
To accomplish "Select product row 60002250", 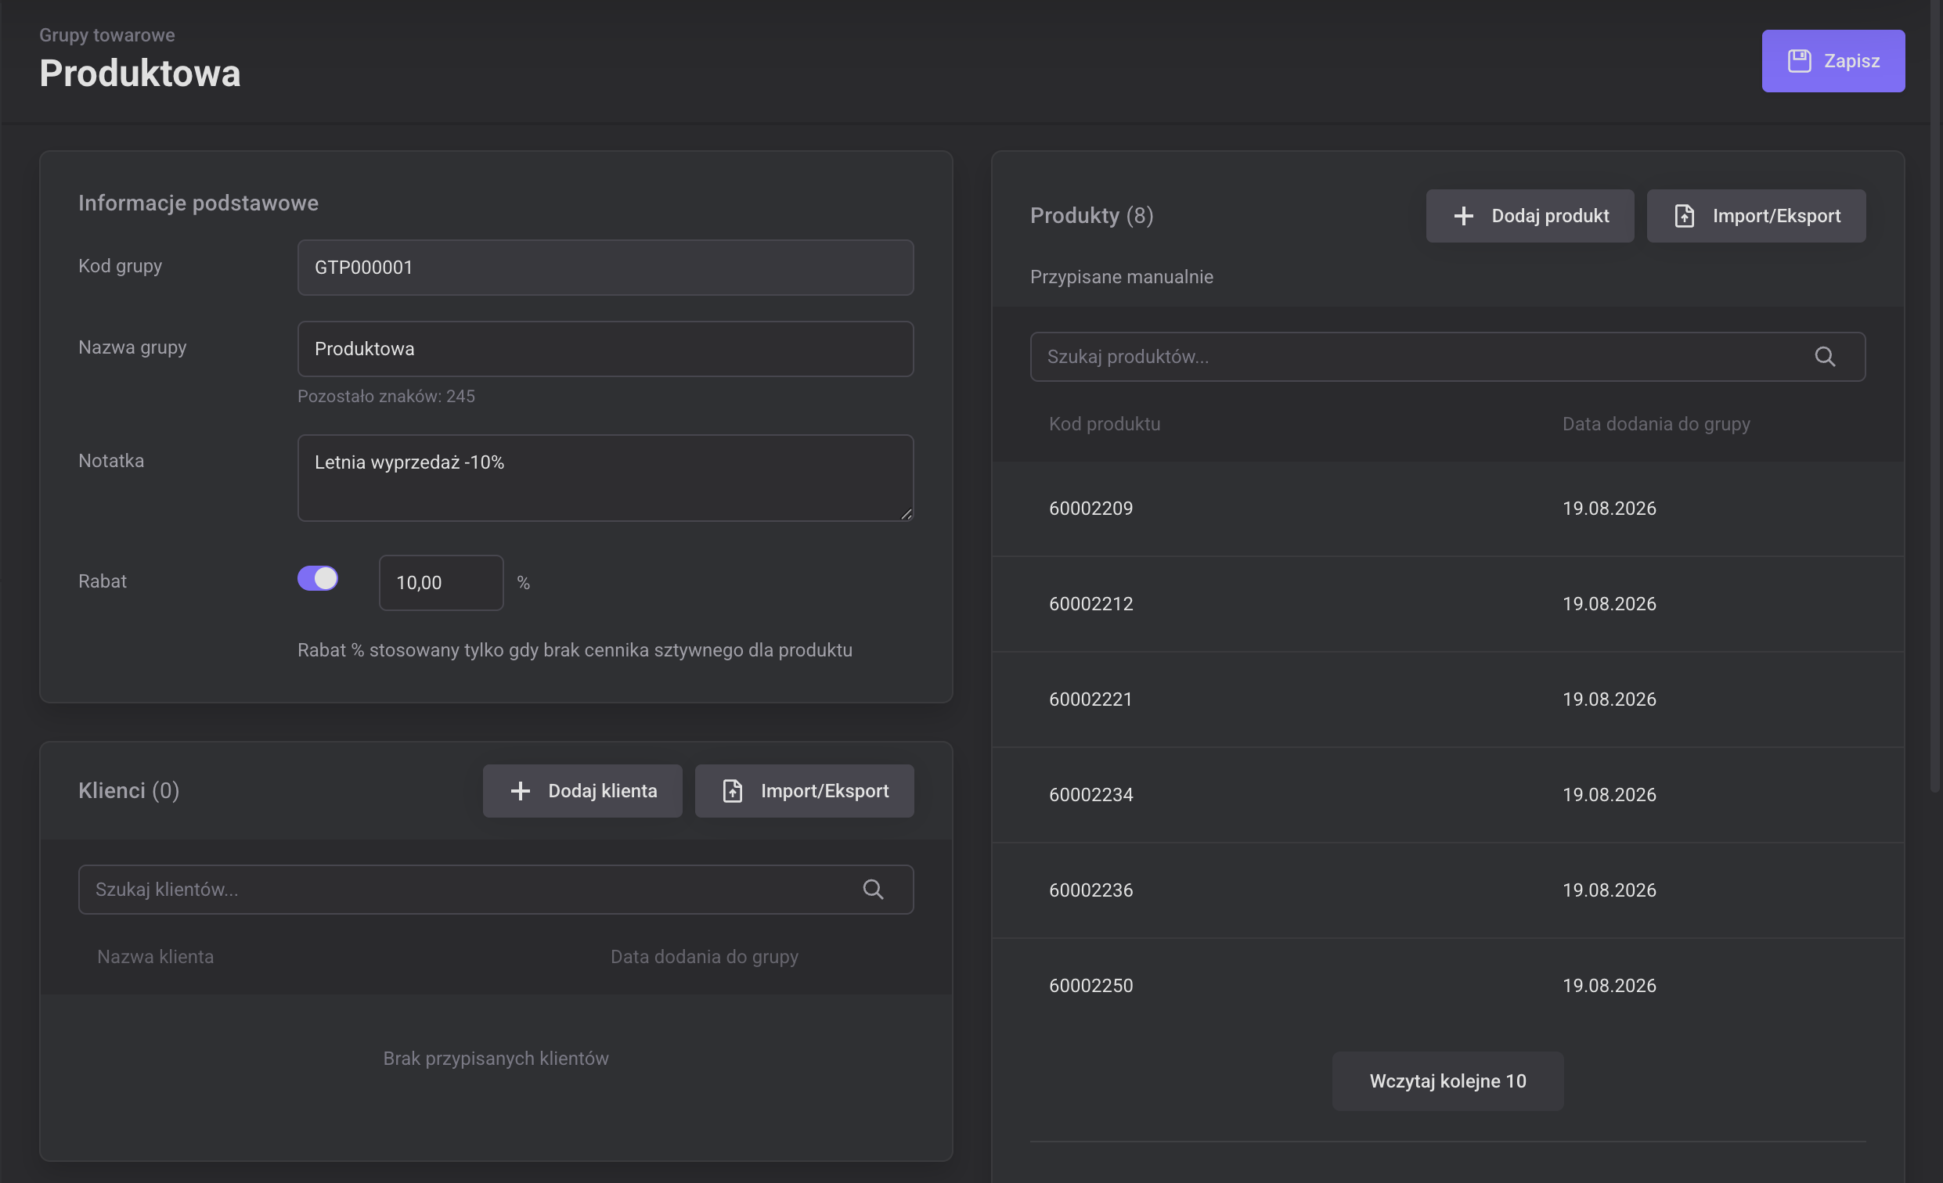I will click(x=1447, y=985).
